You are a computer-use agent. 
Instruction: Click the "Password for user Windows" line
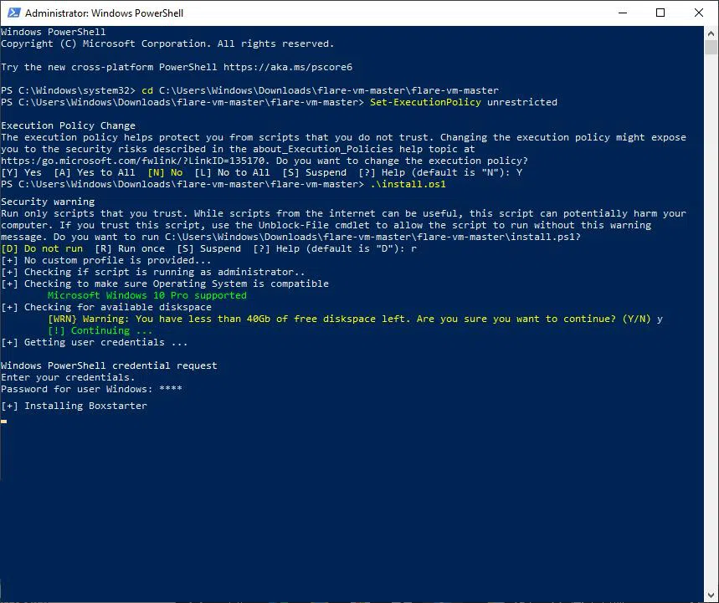pyautogui.click(x=91, y=389)
